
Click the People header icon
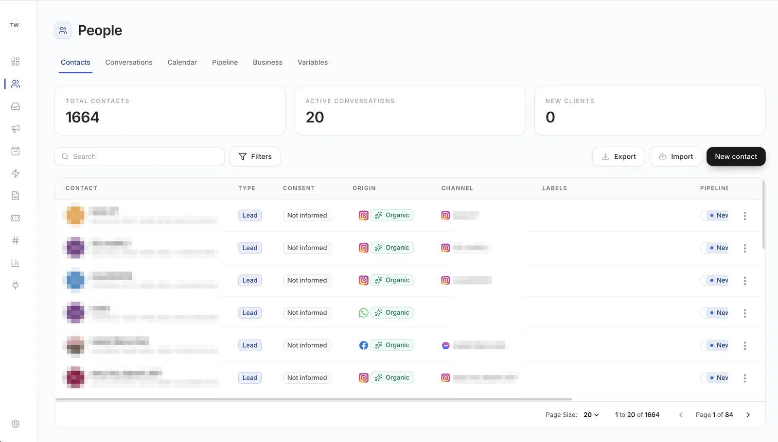pos(63,31)
